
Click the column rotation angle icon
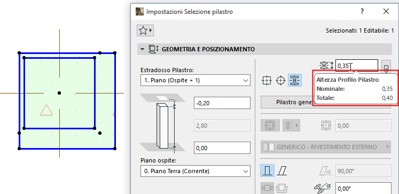323,189
